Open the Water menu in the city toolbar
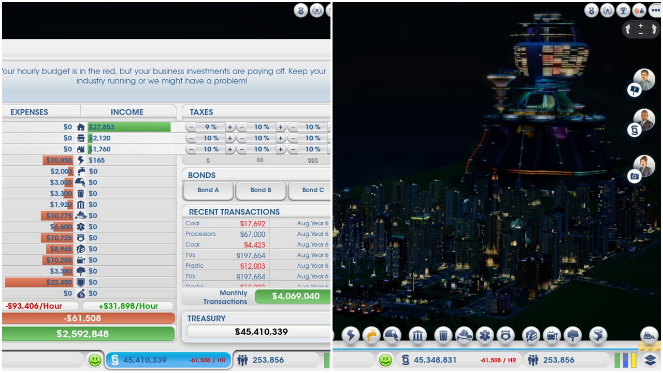This screenshot has width=663, height=373. (x=371, y=335)
